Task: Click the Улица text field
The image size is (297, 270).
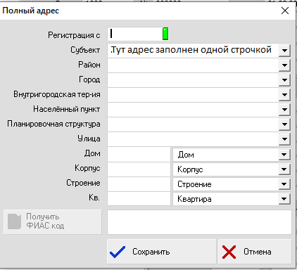Action: pyautogui.click(x=193, y=139)
